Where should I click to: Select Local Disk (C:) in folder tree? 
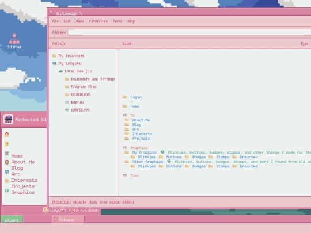point(78,71)
